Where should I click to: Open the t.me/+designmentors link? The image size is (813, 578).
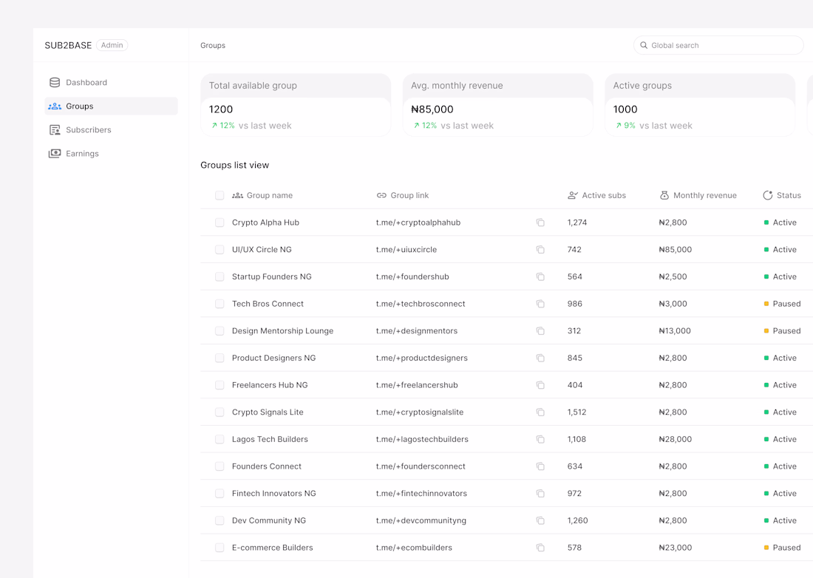416,331
